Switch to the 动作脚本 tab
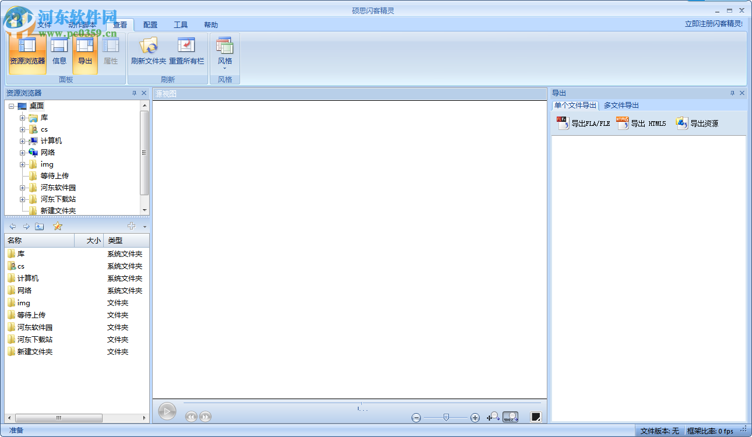 click(82, 24)
